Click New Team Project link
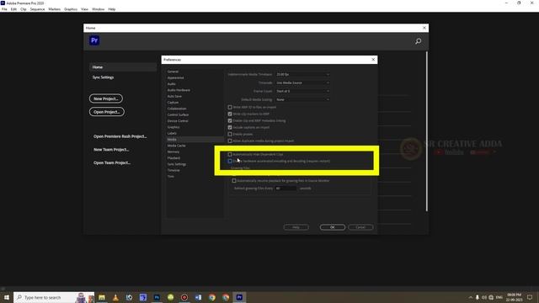Screen dimensions: 539x303 (111, 150)
